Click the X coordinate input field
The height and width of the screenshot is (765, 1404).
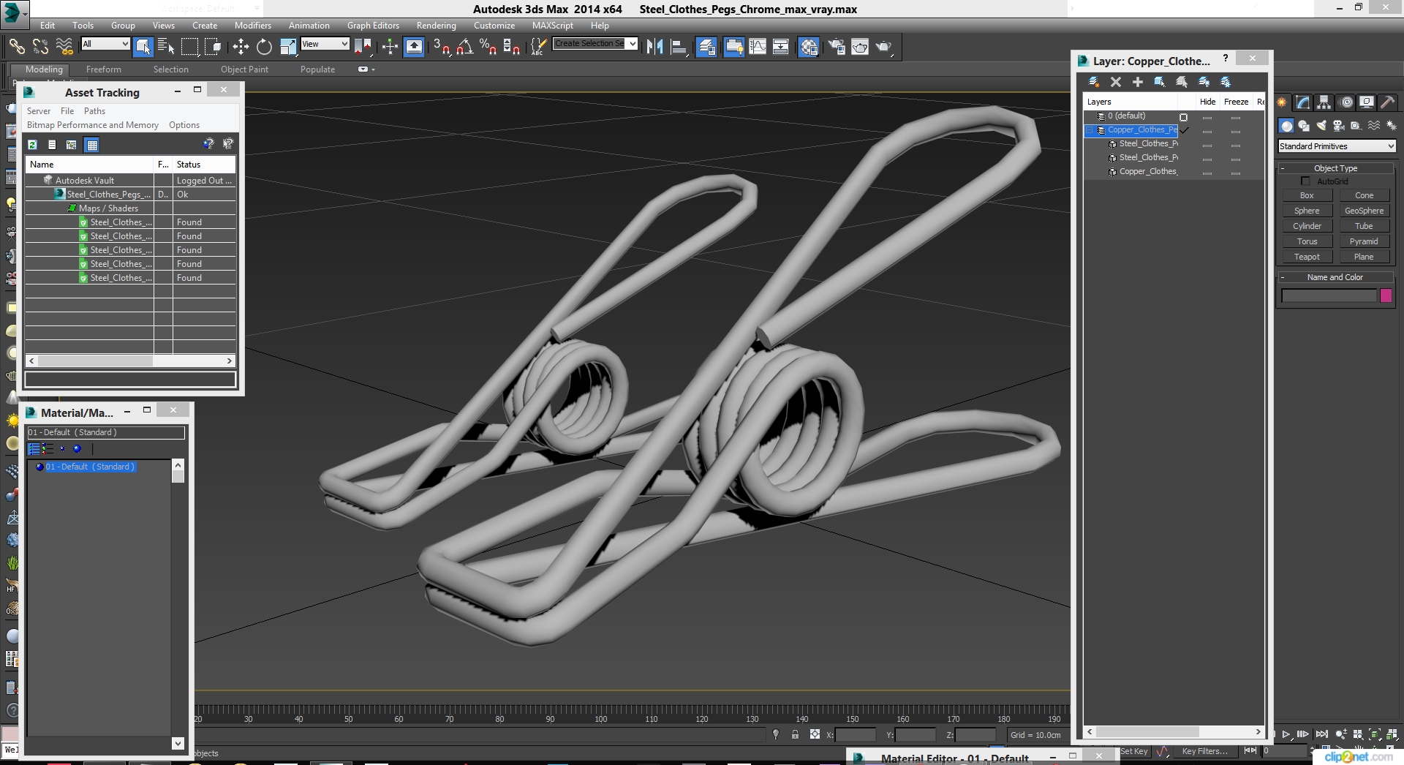[x=855, y=735]
